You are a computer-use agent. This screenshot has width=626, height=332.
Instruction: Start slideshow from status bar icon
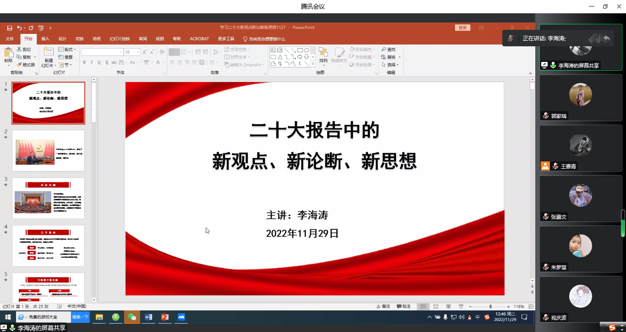(x=461, y=306)
